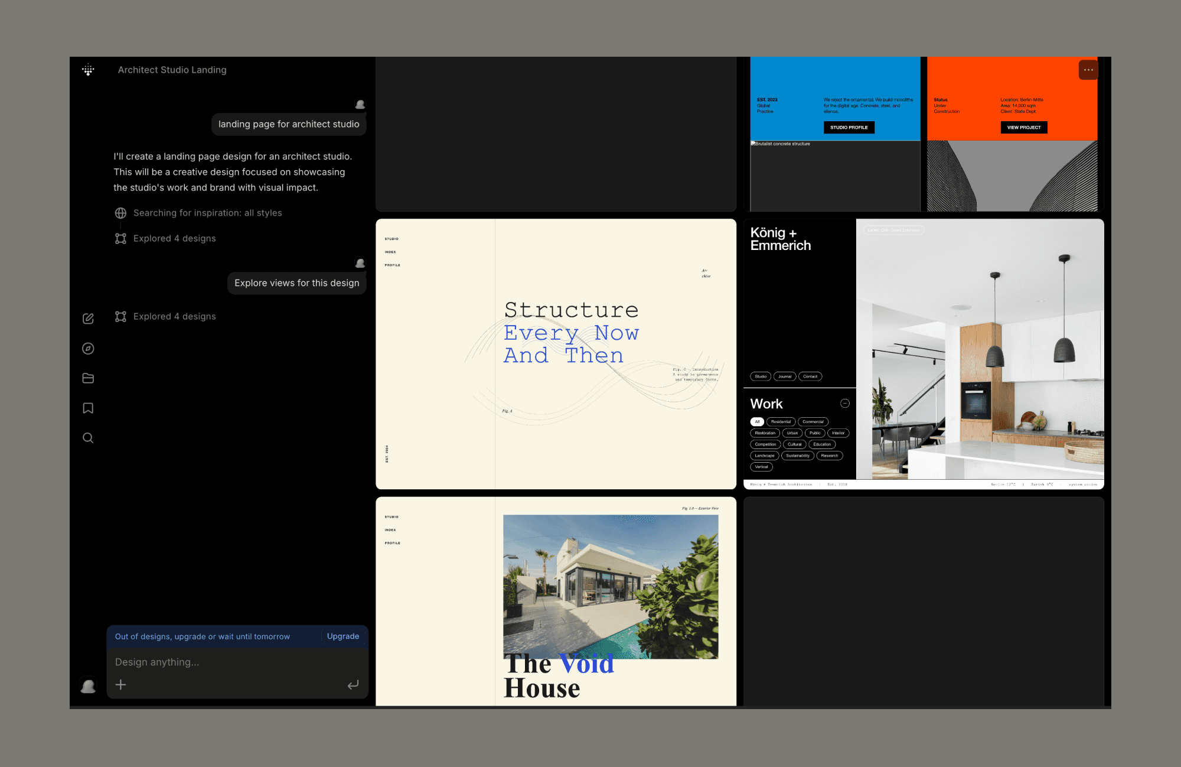This screenshot has height=767, width=1181.
Task: Click the Upgrade link
Action: pos(343,636)
